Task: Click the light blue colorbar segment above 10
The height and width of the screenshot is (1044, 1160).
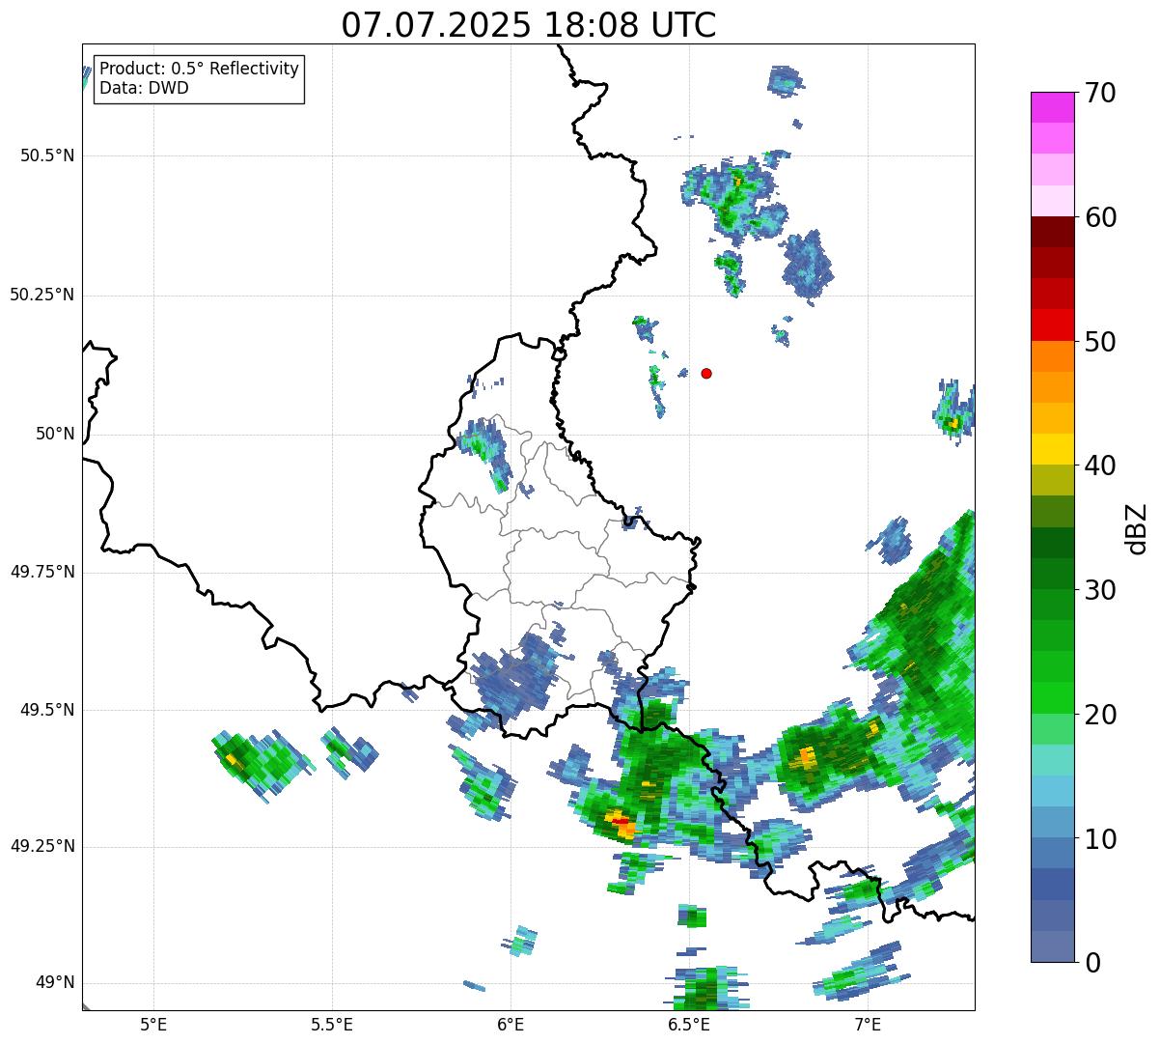Action: coord(1052,822)
